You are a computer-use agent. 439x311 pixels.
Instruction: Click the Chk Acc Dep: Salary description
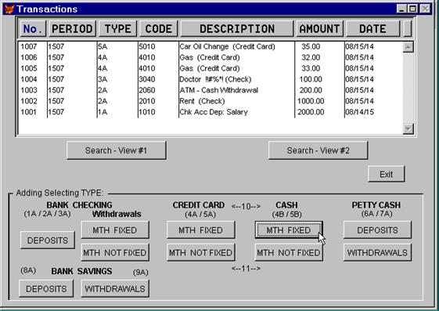214,112
